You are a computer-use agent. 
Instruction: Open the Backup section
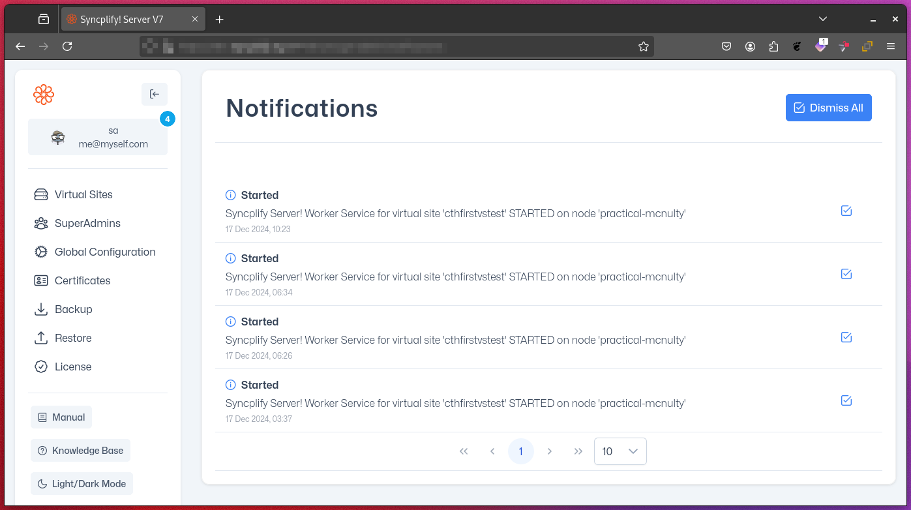pos(74,309)
